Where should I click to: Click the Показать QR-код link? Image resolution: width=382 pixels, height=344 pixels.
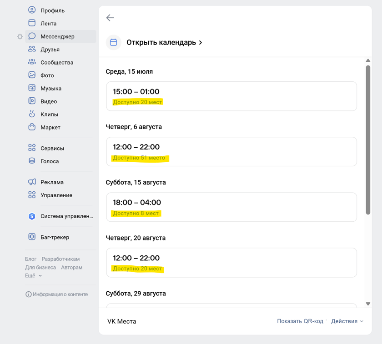pos(300,321)
